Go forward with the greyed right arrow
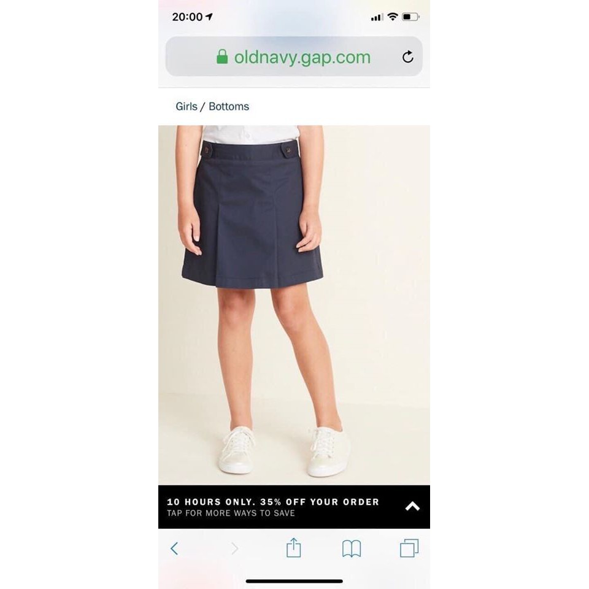 point(235,549)
